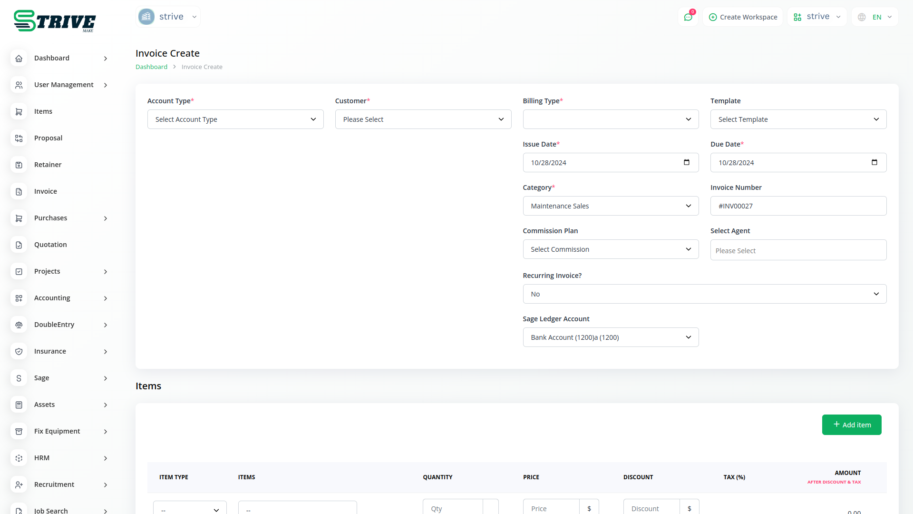
Task: Click the Strive logo at top left
Action: (x=55, y=21)
